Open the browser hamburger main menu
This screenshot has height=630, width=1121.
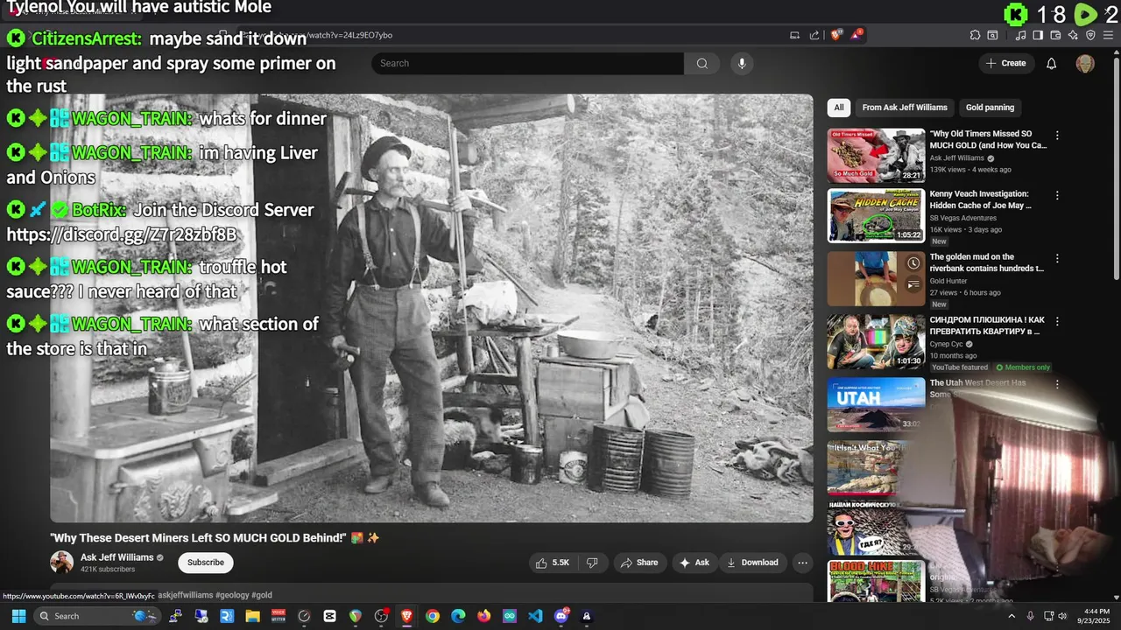(x=1109, y=35)
